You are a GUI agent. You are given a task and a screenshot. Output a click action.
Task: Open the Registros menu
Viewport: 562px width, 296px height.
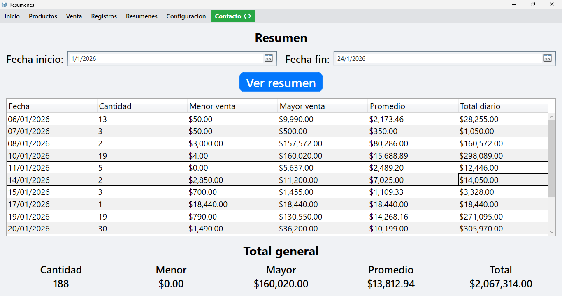coord(104,16)
